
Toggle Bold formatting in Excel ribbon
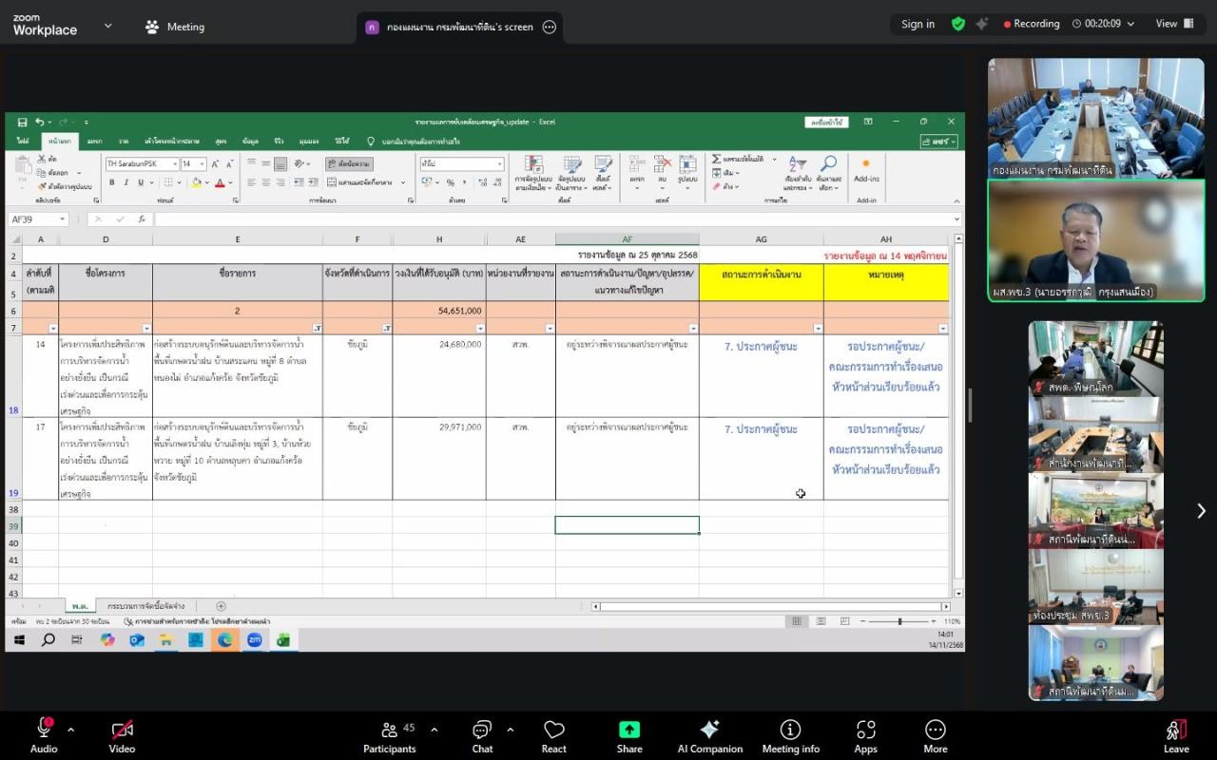pyautogui.click(x=112, y=182)
